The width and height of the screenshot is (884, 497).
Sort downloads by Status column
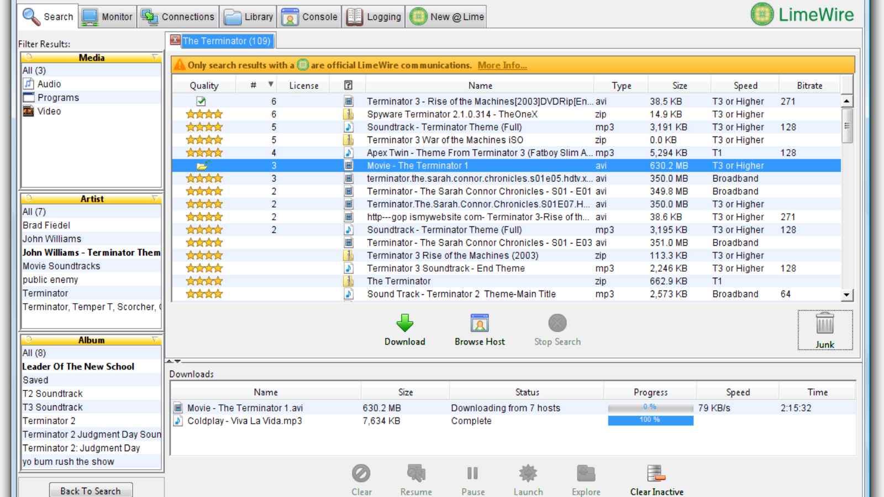pyautogui.click(x=527, y=392)
